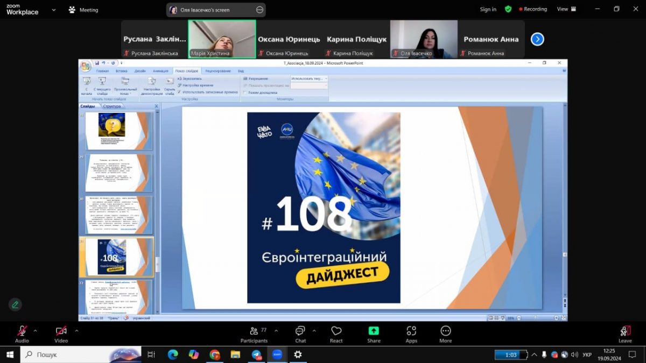Expand the Participants options chevron

276,331
